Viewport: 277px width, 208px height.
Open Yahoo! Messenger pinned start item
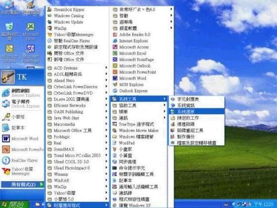[x=22, y=171]
